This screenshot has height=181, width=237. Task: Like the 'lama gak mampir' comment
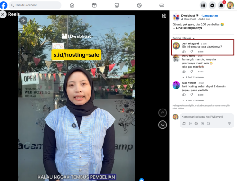tap(184, 72)
